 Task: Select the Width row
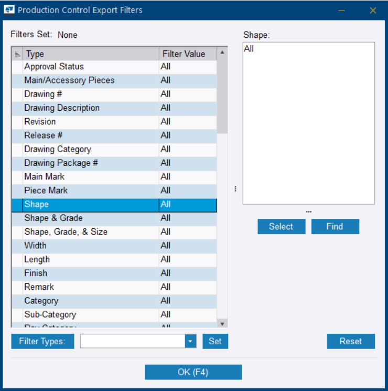point(114,246)
